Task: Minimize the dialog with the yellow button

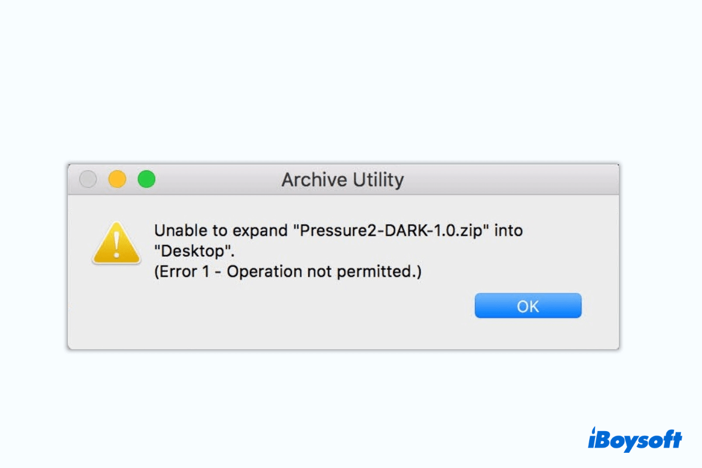Action: (117, 179)
